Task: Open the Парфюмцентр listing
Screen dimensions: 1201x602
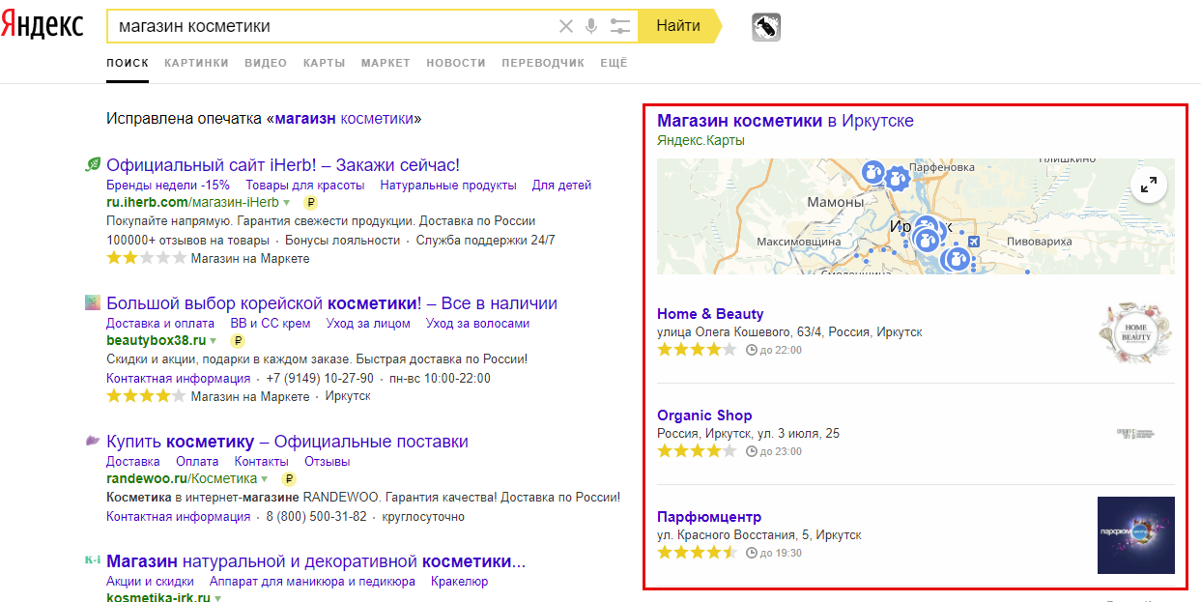Action: (709, 517)
